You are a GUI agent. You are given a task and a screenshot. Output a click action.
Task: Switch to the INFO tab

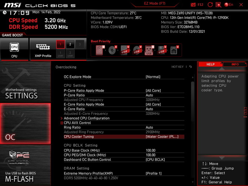[x=235, y=64]
